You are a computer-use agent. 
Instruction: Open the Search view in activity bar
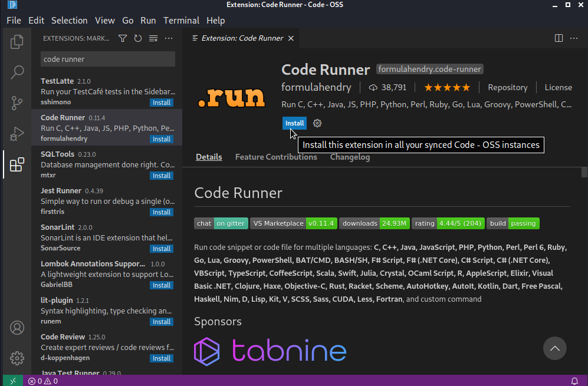point(17,72)
